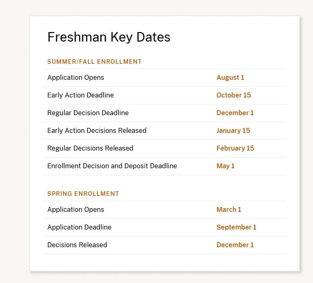Viewport: 313px width, 283px height.
Task: Click the Regular Decision Deadline label
Action: click(88, 113)
